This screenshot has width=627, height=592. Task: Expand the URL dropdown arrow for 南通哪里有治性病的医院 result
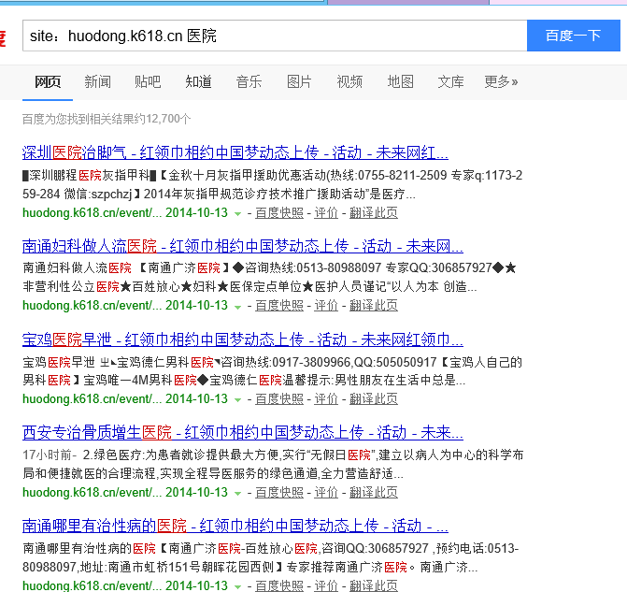(237, 586)
